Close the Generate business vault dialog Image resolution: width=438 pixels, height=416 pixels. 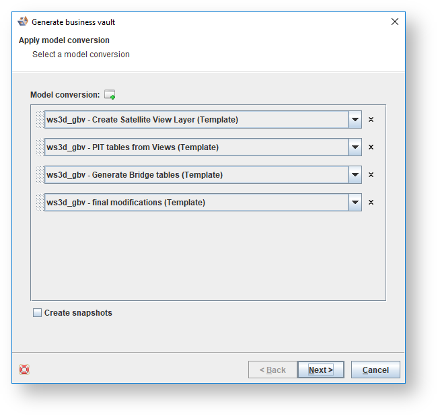(x=395, y=22)
